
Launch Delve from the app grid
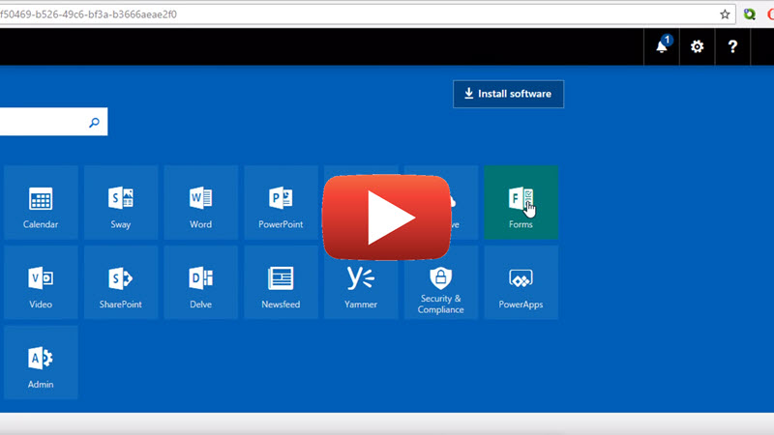(200, 282)
